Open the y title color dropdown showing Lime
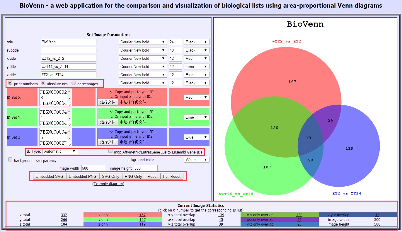Image resolution: width=402 pixels, height=232 pixels. 197,66
